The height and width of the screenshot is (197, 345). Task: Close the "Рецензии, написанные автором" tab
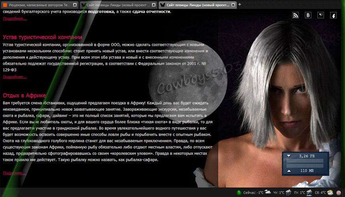point(75,5)
